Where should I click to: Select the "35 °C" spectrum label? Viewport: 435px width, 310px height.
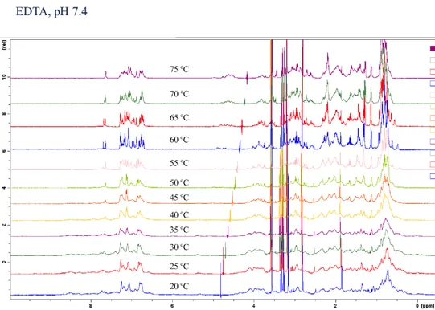(179, 230)
